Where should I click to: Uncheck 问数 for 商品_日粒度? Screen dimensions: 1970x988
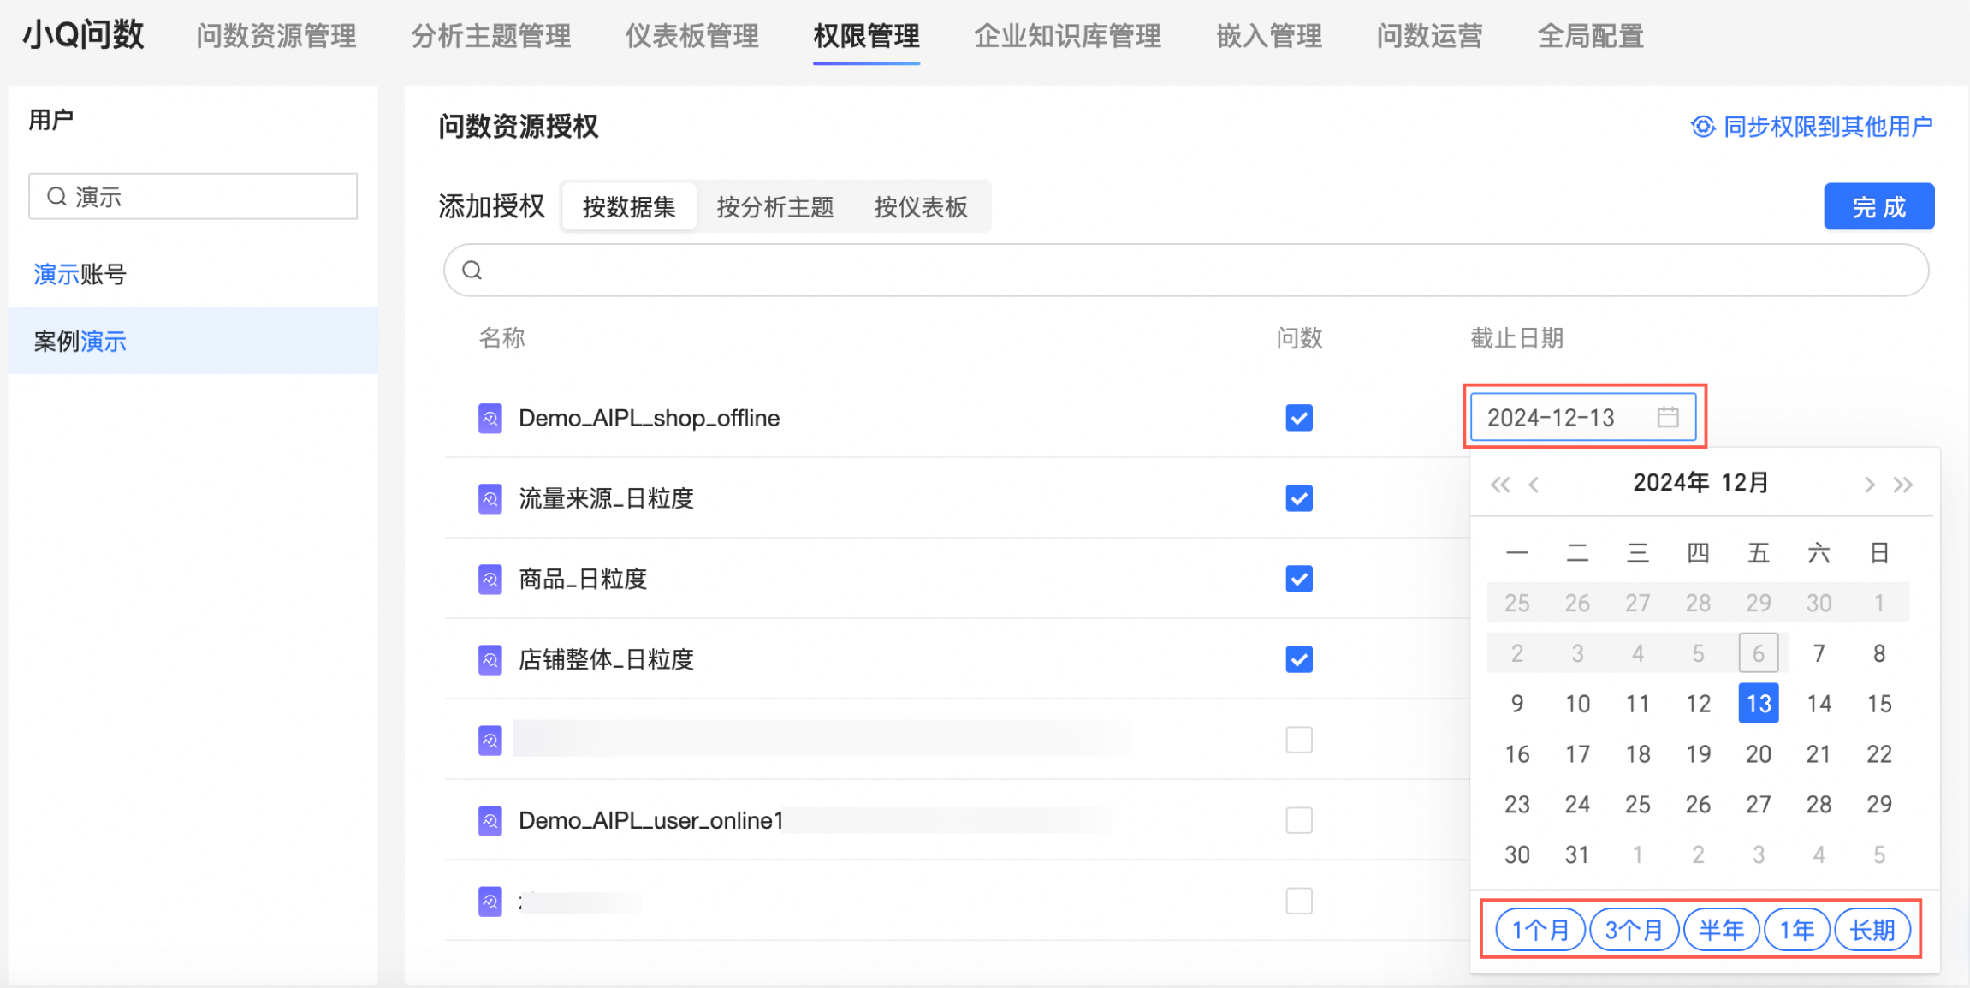tap(1298, 579)
